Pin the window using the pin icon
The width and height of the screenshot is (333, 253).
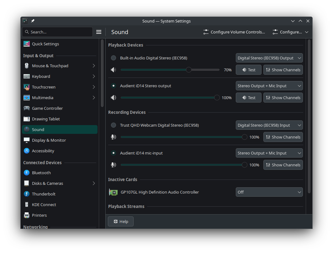33,21
